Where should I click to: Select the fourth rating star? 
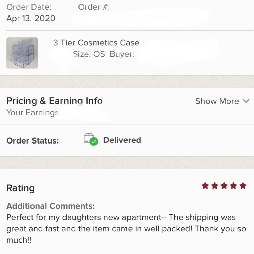(233, 186)
